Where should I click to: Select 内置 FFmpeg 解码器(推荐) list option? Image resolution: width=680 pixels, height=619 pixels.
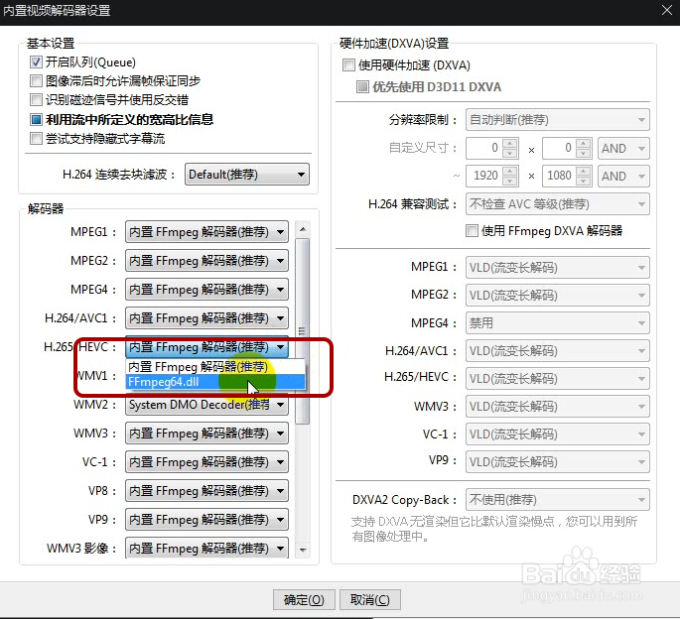tap(215, 367)
